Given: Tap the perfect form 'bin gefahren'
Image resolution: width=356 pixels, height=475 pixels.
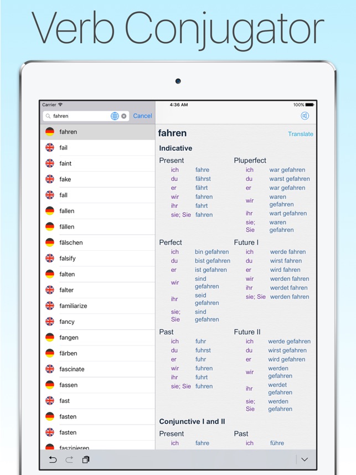Looking at the screenshot, I should coord(212,252).
